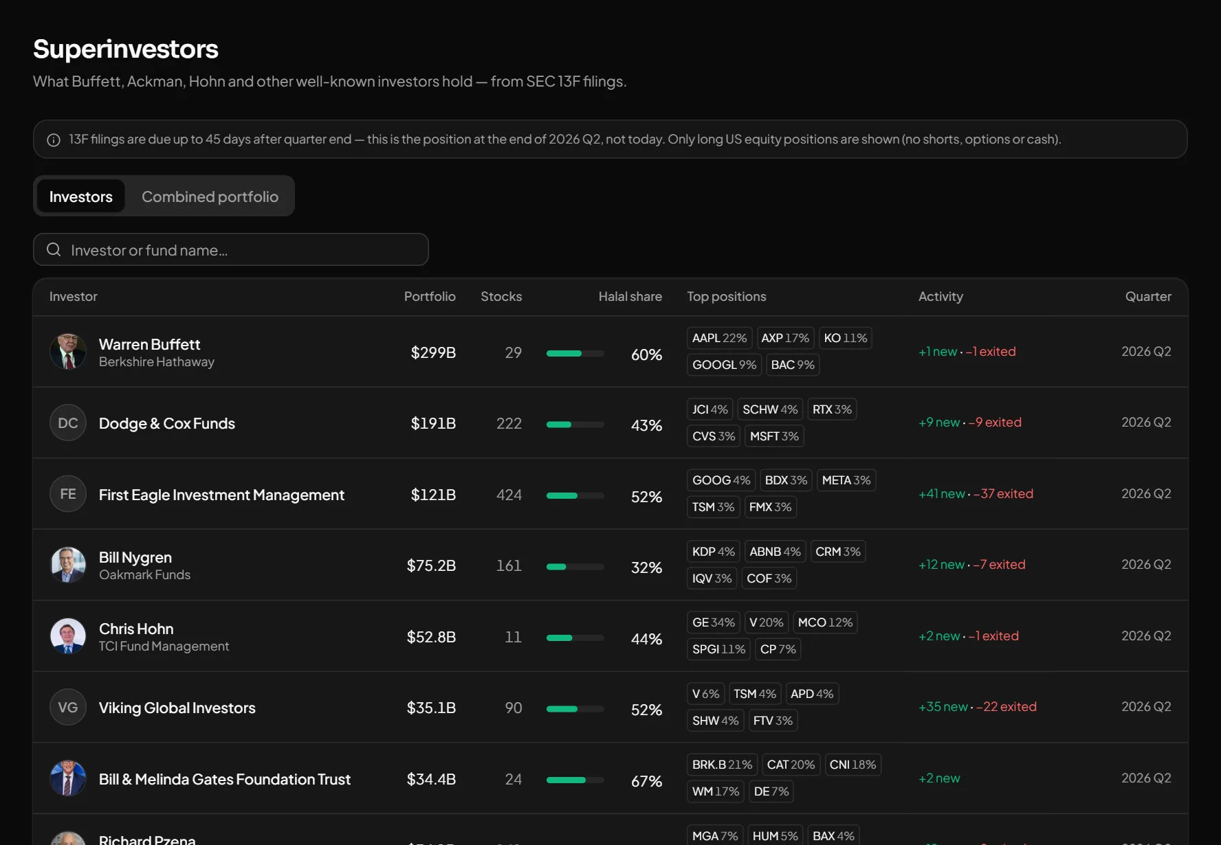Open Bill Nygren's avatar photo
This screenshot has width=1221, height=845.
(x=68, y=565)
